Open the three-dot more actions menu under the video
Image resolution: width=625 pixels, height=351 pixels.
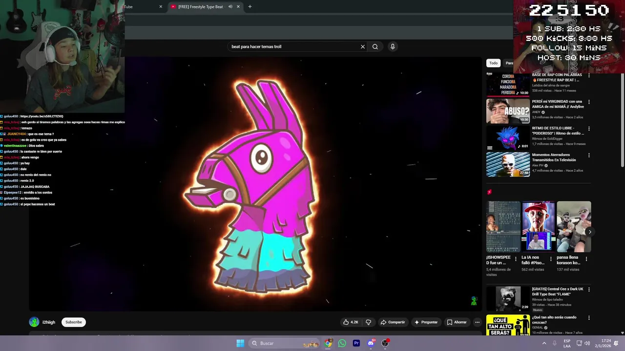pyautogui.click(x=478, y=322)
